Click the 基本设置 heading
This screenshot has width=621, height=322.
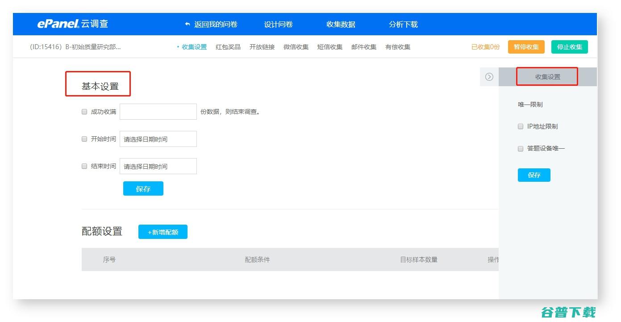100,86
